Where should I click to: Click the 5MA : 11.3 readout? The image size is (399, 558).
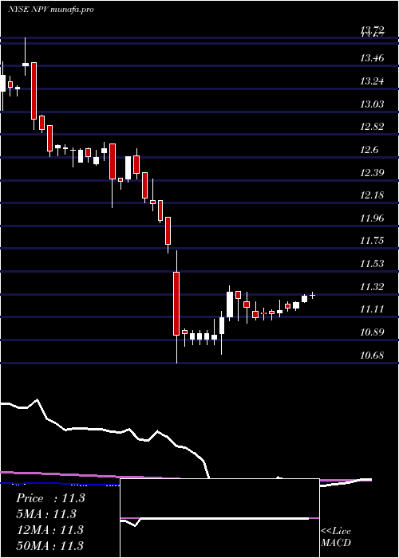pos(46,514)
